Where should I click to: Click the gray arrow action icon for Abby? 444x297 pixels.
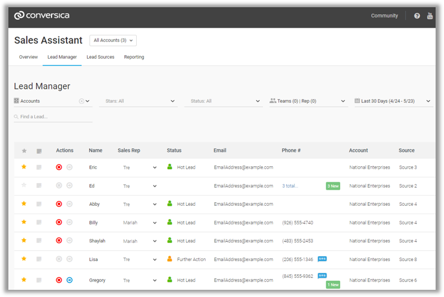click(70, 204)
